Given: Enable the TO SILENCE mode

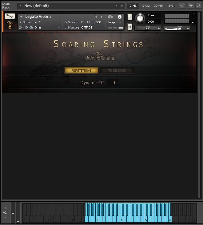Looking at the screenshot, I should pos(117,71).
